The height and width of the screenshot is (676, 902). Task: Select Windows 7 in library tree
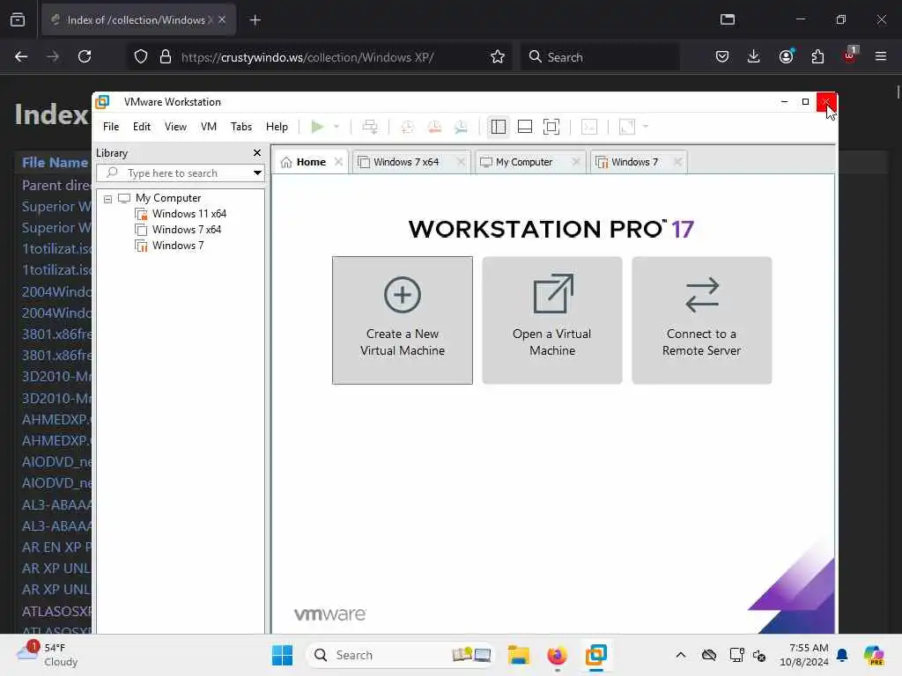pyautogui.click(x=178, y=246)
